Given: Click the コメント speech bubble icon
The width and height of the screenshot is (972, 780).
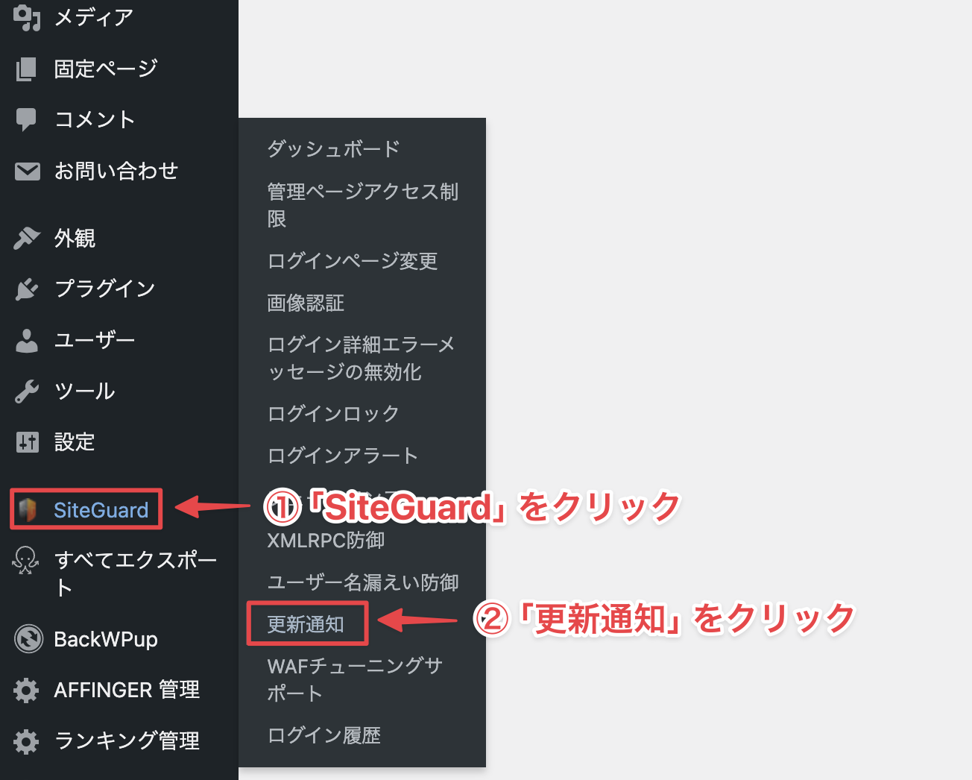Looking at the screenshot, I should (x=26, y=119).
